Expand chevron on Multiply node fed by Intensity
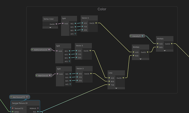This screenshot has width=189, height=113. click(x=165, y=50)
